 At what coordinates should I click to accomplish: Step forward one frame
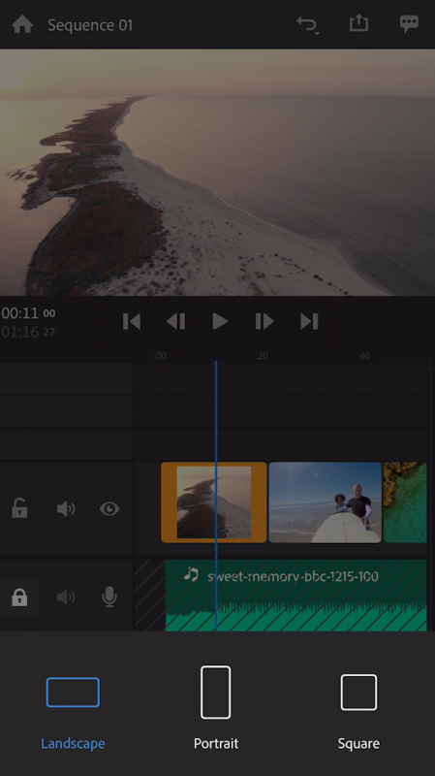[264, 322]
